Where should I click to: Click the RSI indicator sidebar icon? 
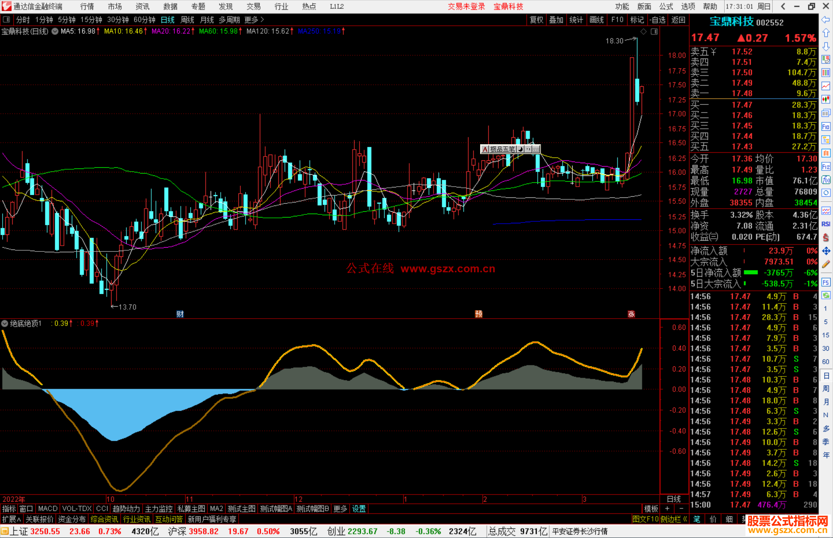(826, 224)
